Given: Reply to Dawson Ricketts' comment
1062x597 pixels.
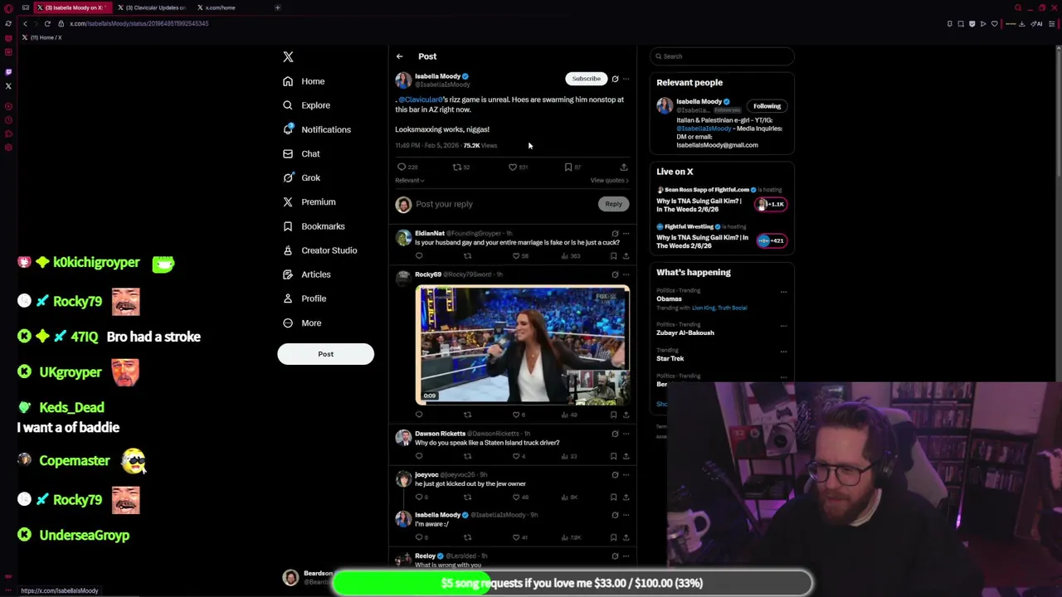Looking at the screenshot, I should click(419, 456).
